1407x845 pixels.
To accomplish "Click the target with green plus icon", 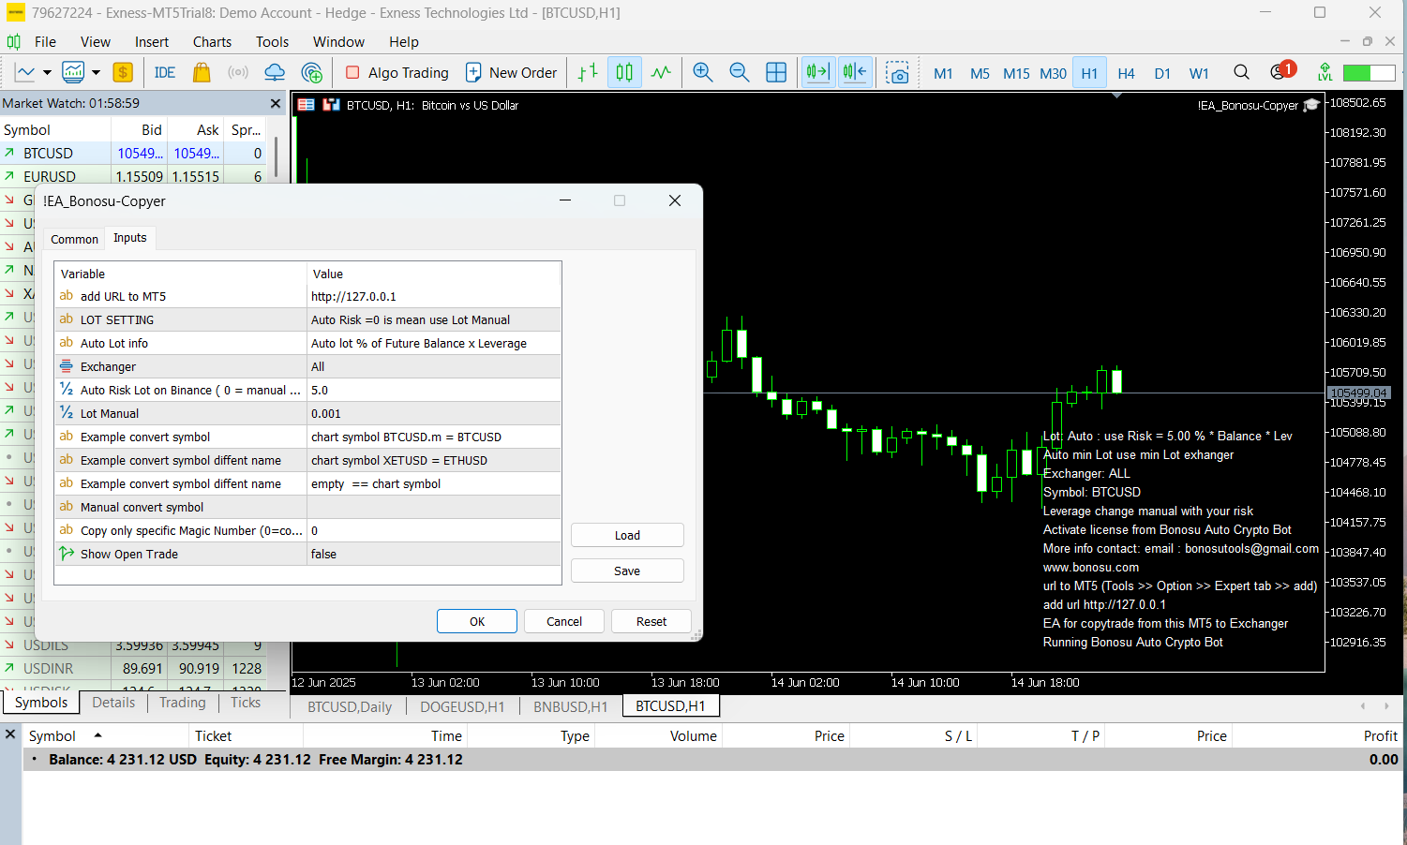I will tap(312, 72).
